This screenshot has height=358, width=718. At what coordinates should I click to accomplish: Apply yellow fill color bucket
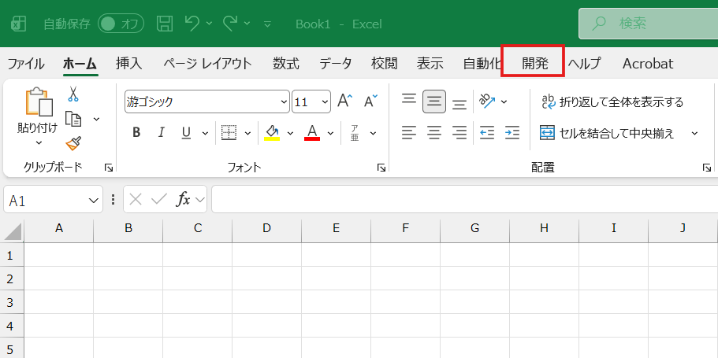tap(272, 133)
